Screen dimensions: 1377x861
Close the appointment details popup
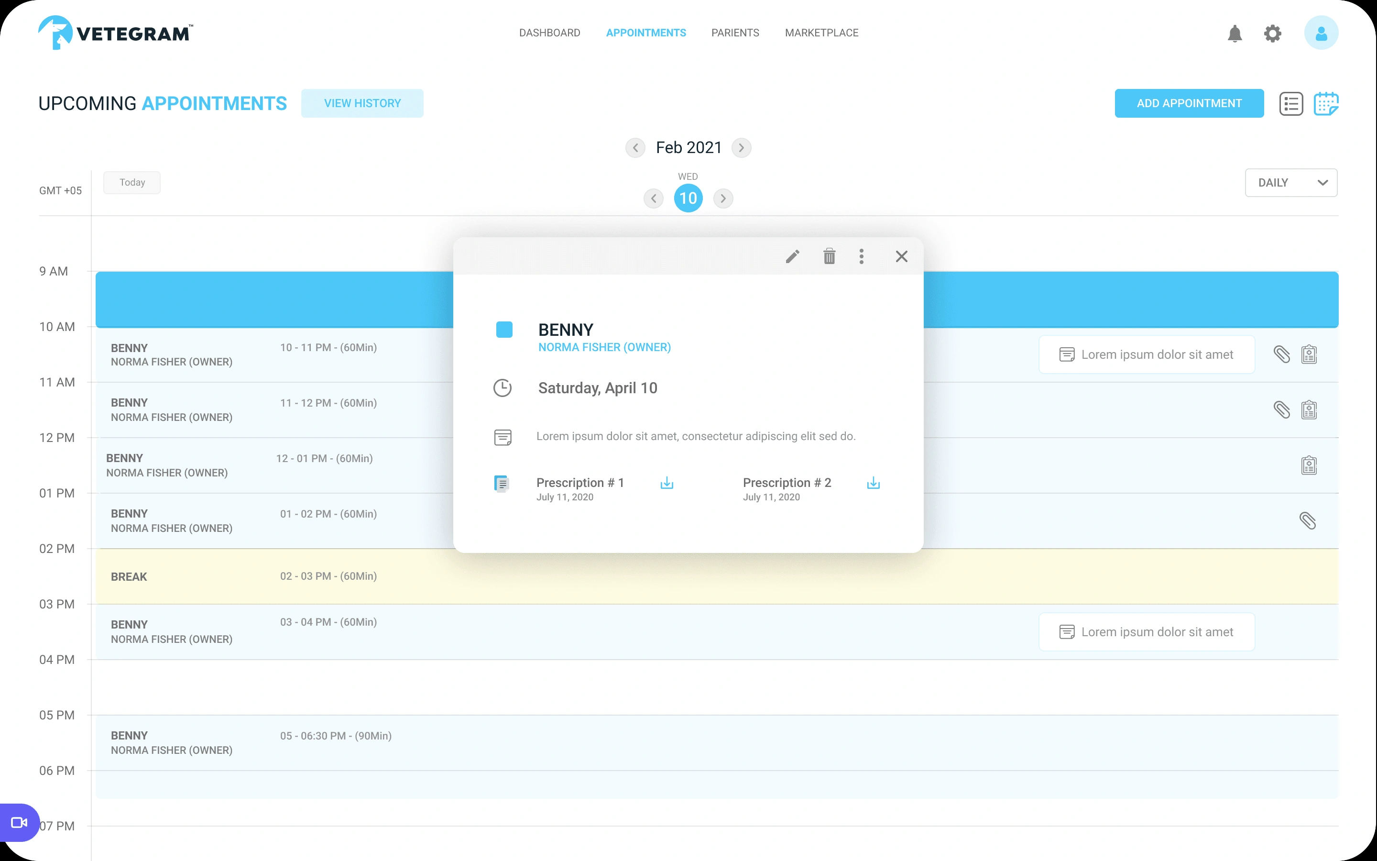(901, 256)
